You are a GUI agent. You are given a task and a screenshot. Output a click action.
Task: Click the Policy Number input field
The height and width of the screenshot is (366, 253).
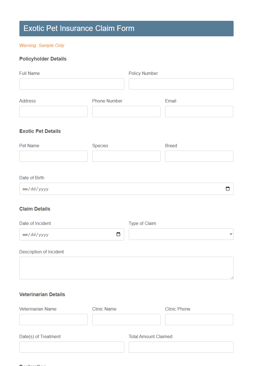181,84
